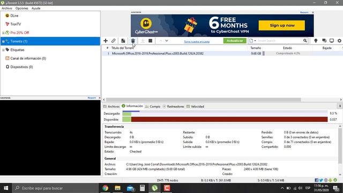343x193 pixels.
Task: Click the Disponible availability bar
Action: 225,120
